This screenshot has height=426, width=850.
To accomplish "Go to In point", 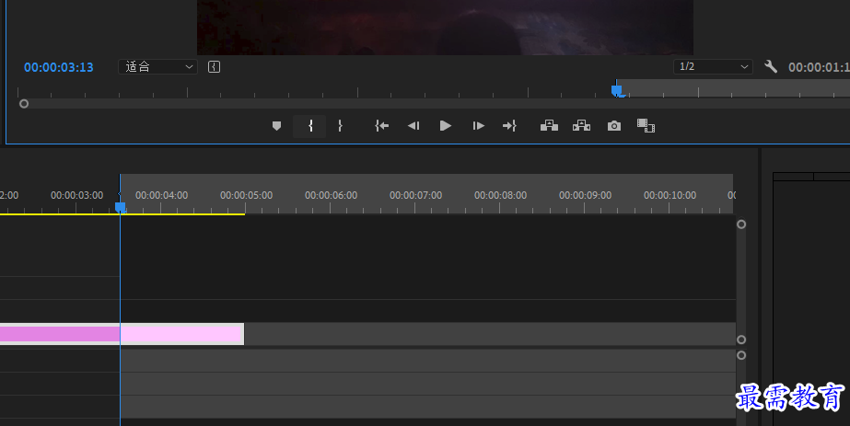I will [381, 126].
